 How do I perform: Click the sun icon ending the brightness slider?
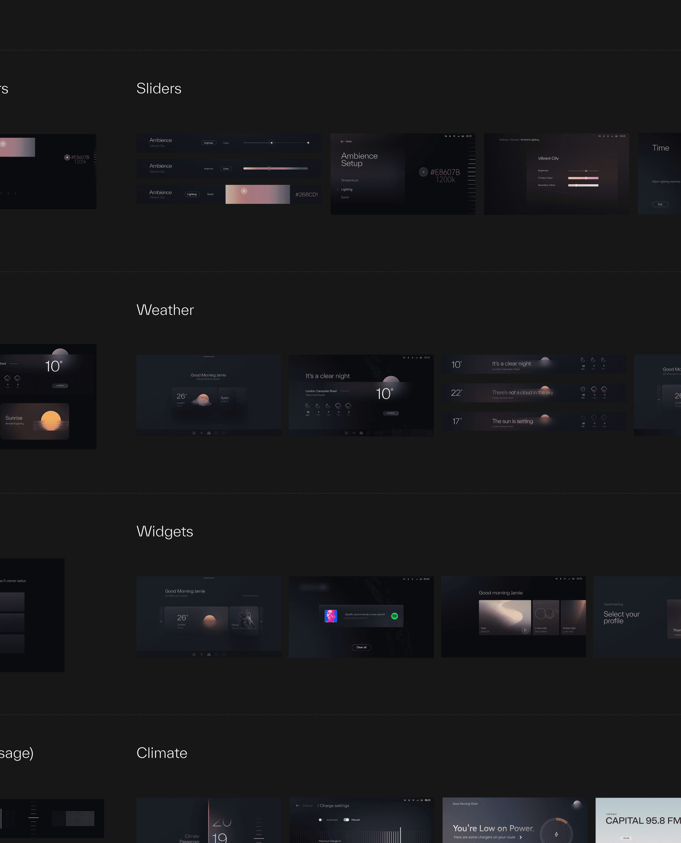(308, 143)
